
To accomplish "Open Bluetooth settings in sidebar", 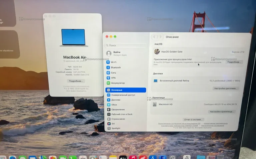I will [x=126, y=68].
